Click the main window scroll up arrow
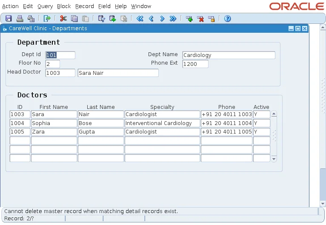 (x=323, y=27)
